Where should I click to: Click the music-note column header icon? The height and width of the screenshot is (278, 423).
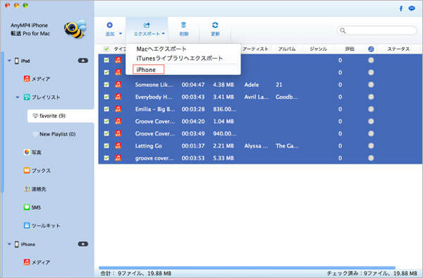[x=371, y=49]
